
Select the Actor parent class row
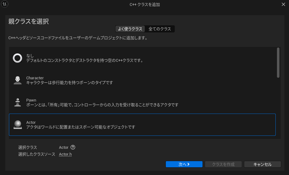click(142, 125)
